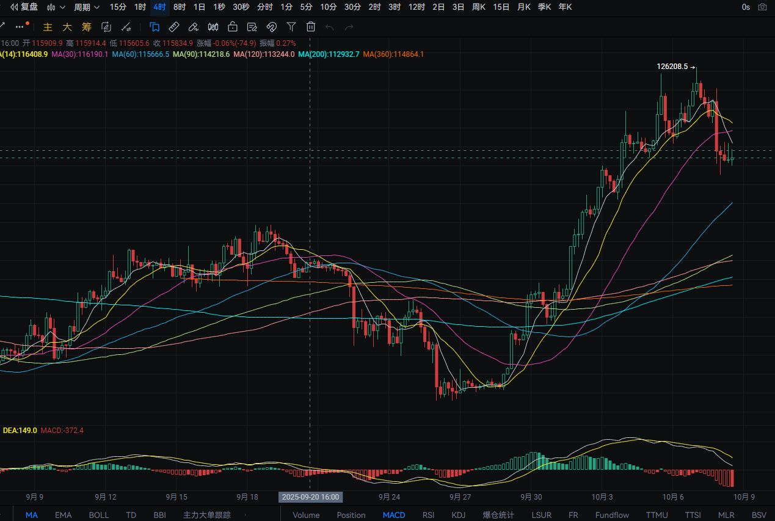This screenshot has height=521, width=775.
Task: Click the 126208.5 high price marker
Action: click(672, 67)
